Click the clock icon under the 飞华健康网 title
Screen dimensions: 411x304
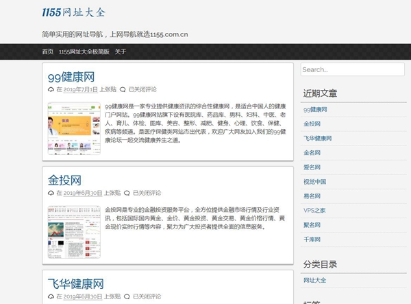[x=51, y=296]
